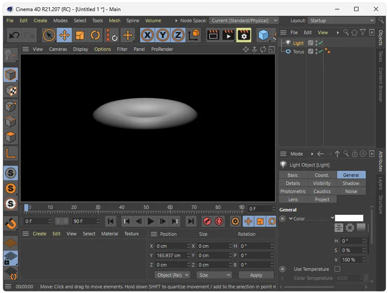
Task: Open the Visibility tab
Action: pos(322,183)
